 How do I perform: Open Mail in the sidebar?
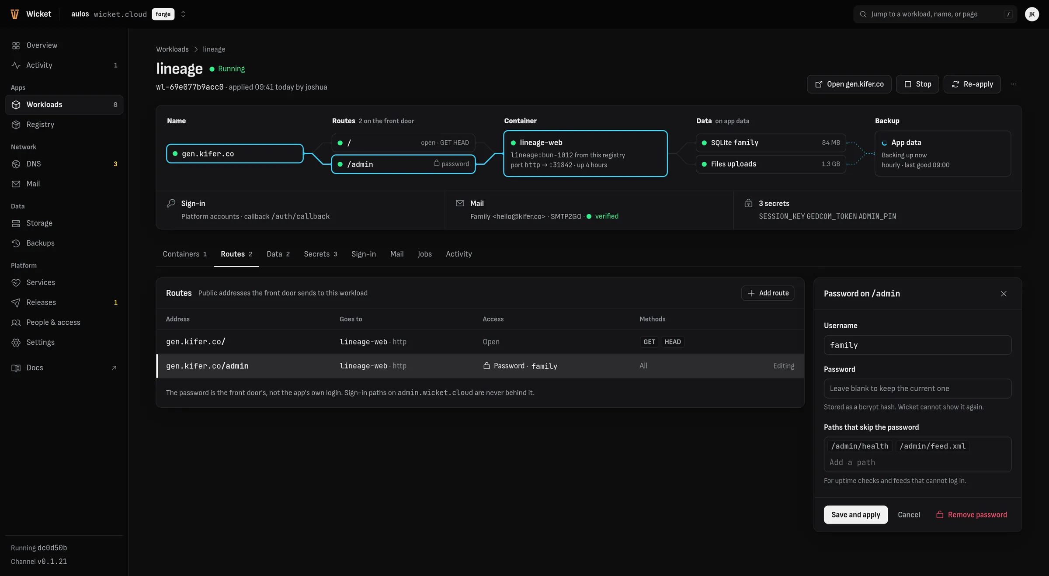[64, 184]
